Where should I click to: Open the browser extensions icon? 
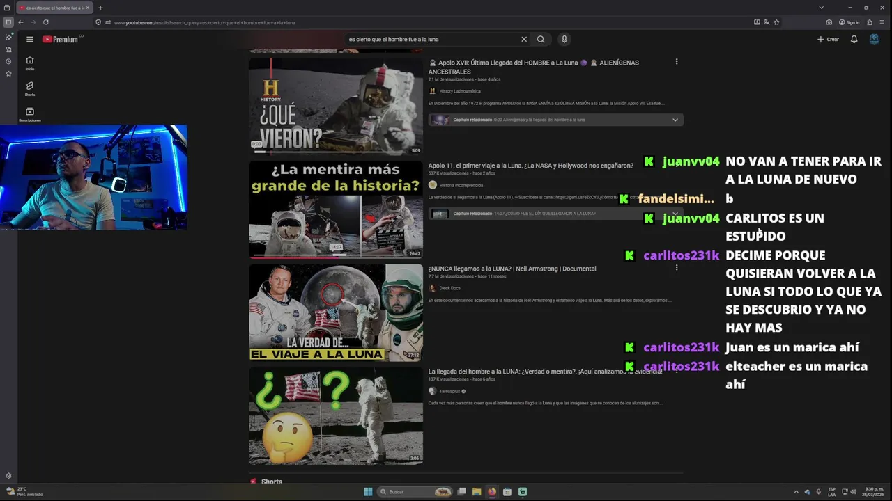tap(869, 22)
